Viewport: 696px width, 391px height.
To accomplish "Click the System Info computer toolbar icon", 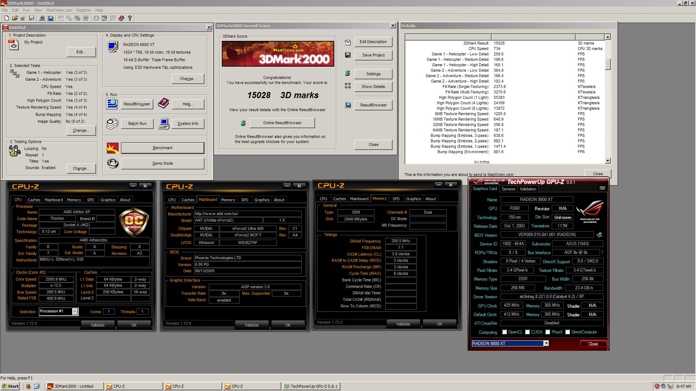I will [x=42, y=18].
